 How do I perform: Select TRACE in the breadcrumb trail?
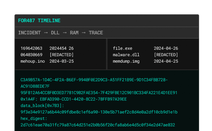click(x=96, y=33)
